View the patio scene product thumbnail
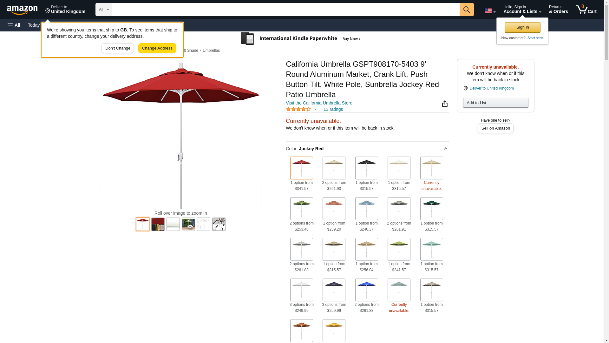Screen dimensions: 609x343 188,224
